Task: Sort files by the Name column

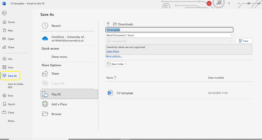Action: 111,78
